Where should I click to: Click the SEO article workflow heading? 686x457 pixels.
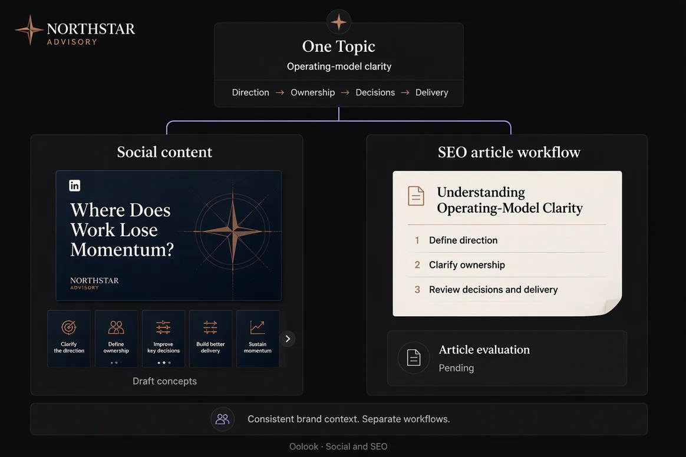point(509,152)
